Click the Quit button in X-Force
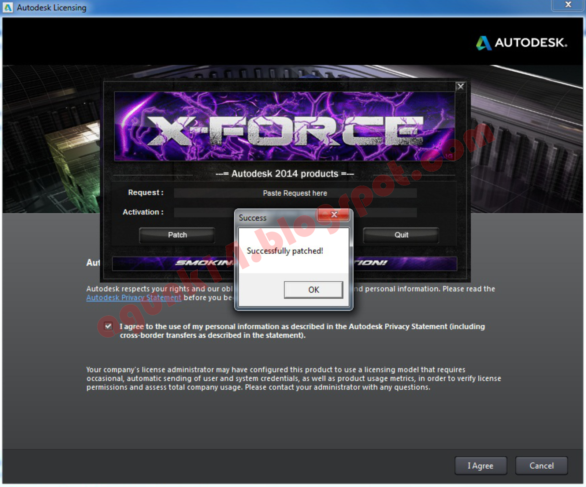The height and width of the screenshot is (487, 586). pyautogui.click(x=401, y=235)
